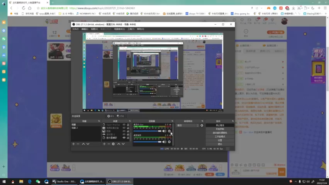Open Windows Start button

(4, 182)
